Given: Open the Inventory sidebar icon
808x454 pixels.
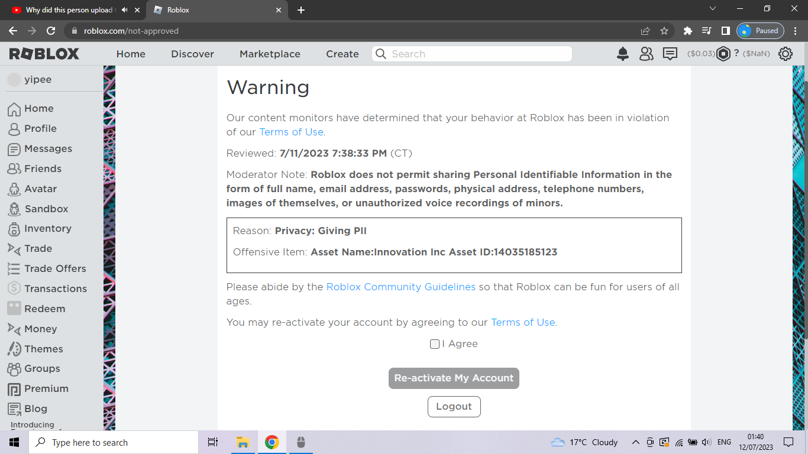Looking at the screenshot, I should point(14,229).
